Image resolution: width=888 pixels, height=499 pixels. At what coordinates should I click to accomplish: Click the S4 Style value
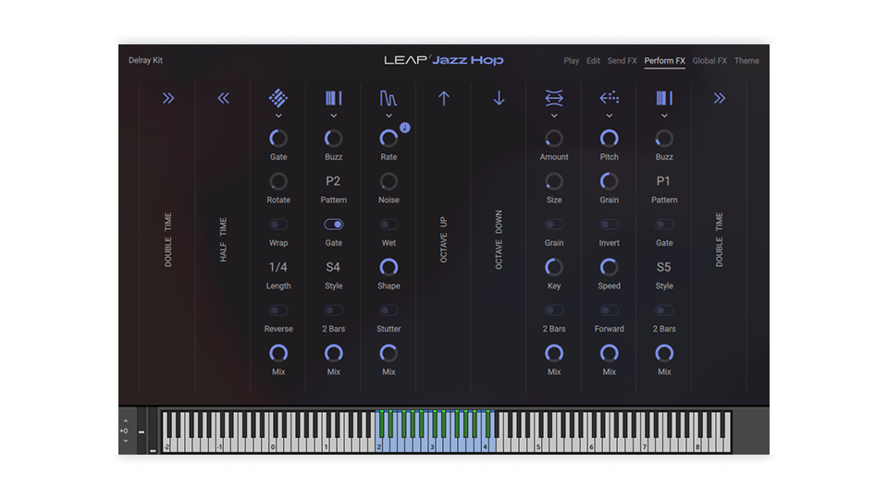pos(334,267)
